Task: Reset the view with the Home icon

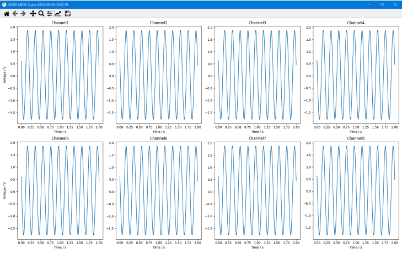Action: 7,14
